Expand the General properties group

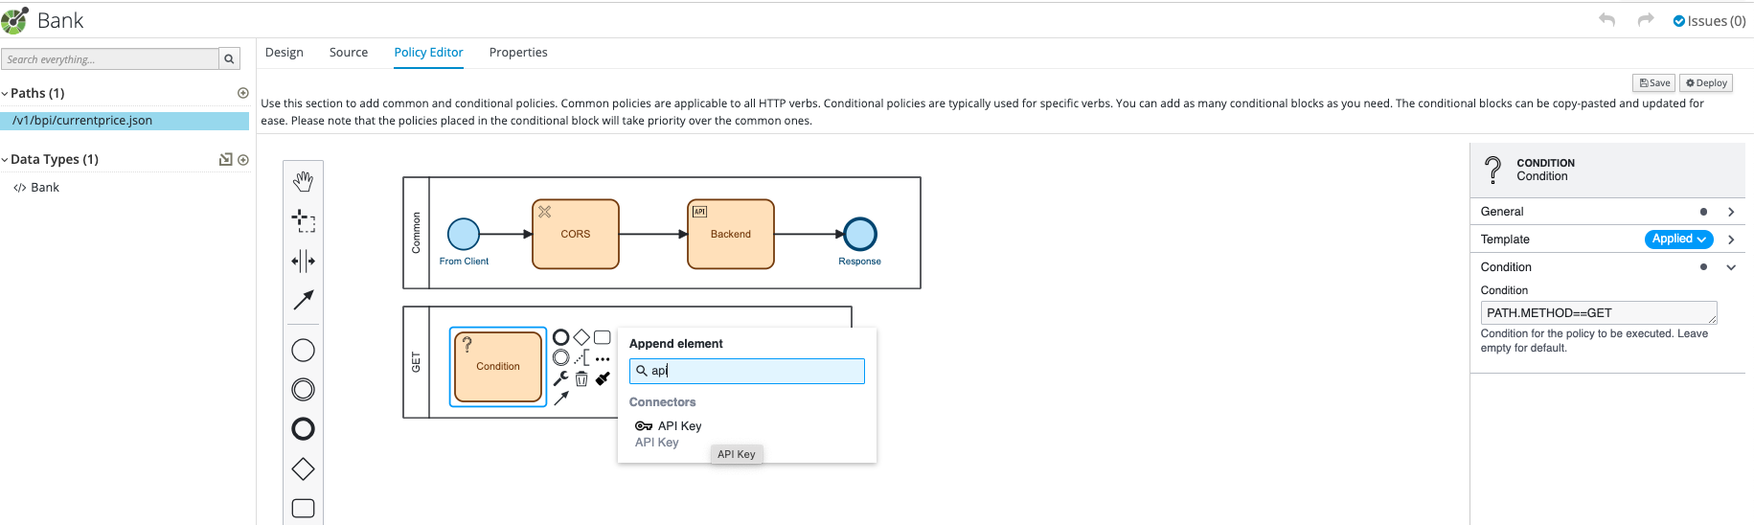pyautogui.click(x=1731, y=212)
